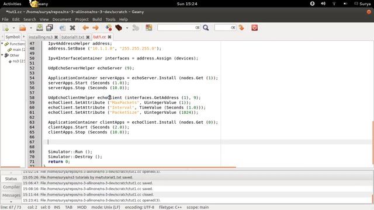Screen dimensions: 374x210
Task: Open a file using the folder icon
Action: click(22, 28)
